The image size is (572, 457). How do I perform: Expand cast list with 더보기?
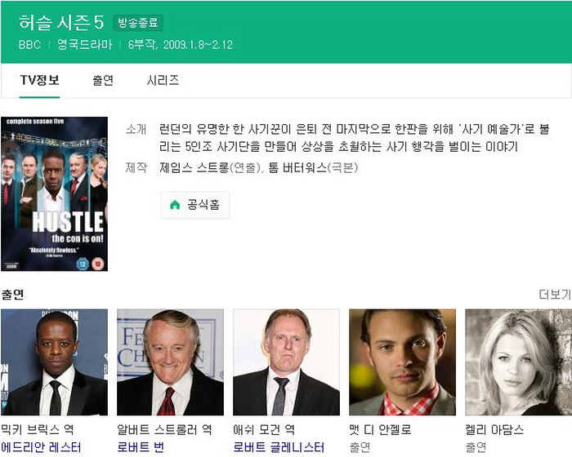[555, 295]
